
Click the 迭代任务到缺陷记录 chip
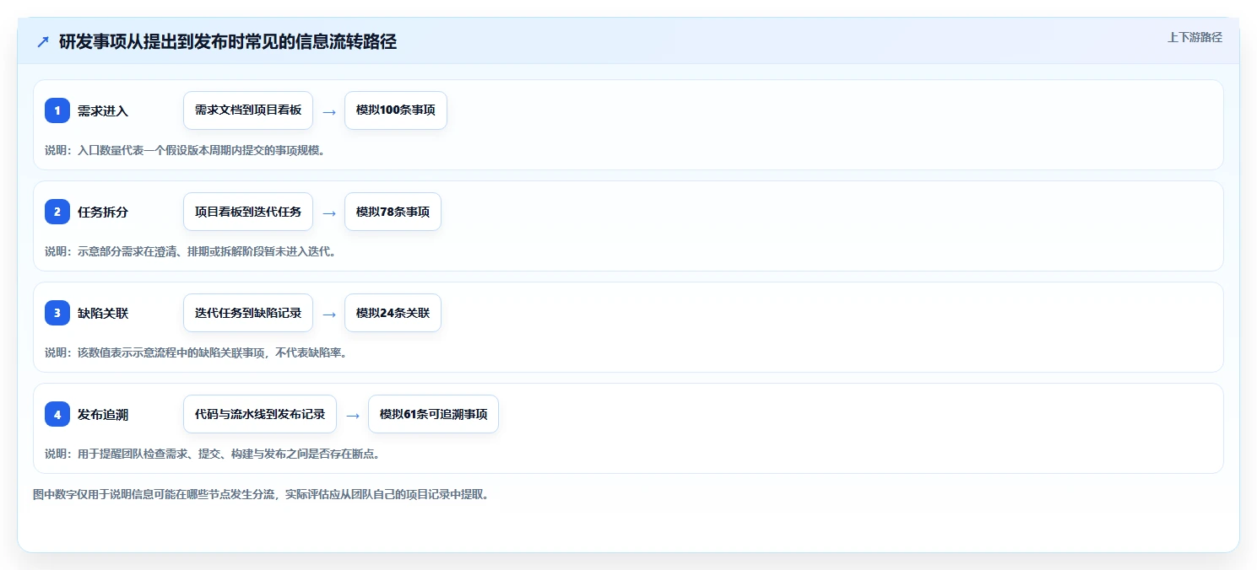point(248,313)
